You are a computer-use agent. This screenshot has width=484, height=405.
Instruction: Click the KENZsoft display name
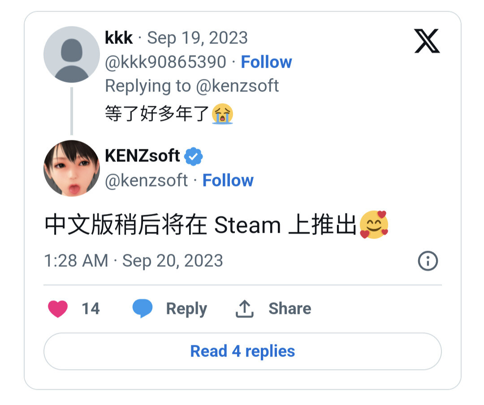(142, 156)
